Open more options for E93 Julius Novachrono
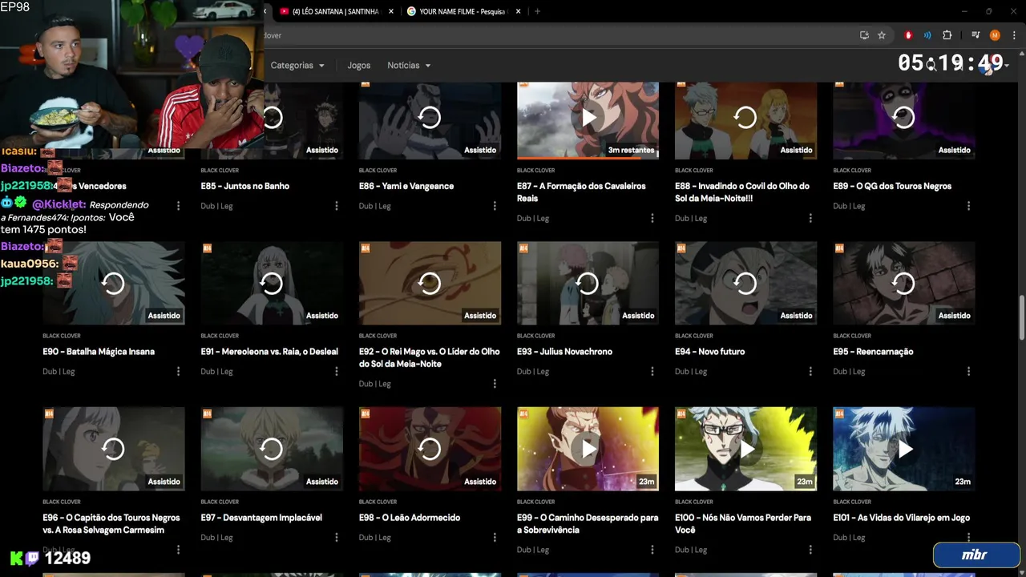Viewport: 1026px width, 577px height. click(x=652, y=371)
